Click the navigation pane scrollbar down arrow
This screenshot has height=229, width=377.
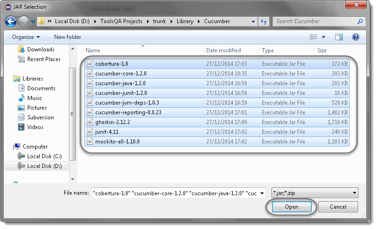point(72,179)
